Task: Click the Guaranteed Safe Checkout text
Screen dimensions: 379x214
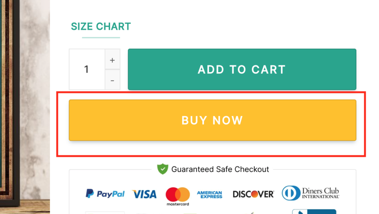Action: [x=220, y=169]
